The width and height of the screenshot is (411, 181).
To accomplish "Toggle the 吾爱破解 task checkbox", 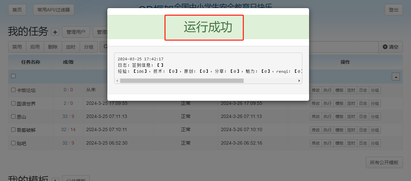I will coord(13,130).
